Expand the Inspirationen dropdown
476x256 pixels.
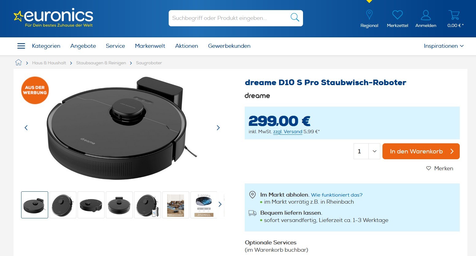tap(443, 46)
